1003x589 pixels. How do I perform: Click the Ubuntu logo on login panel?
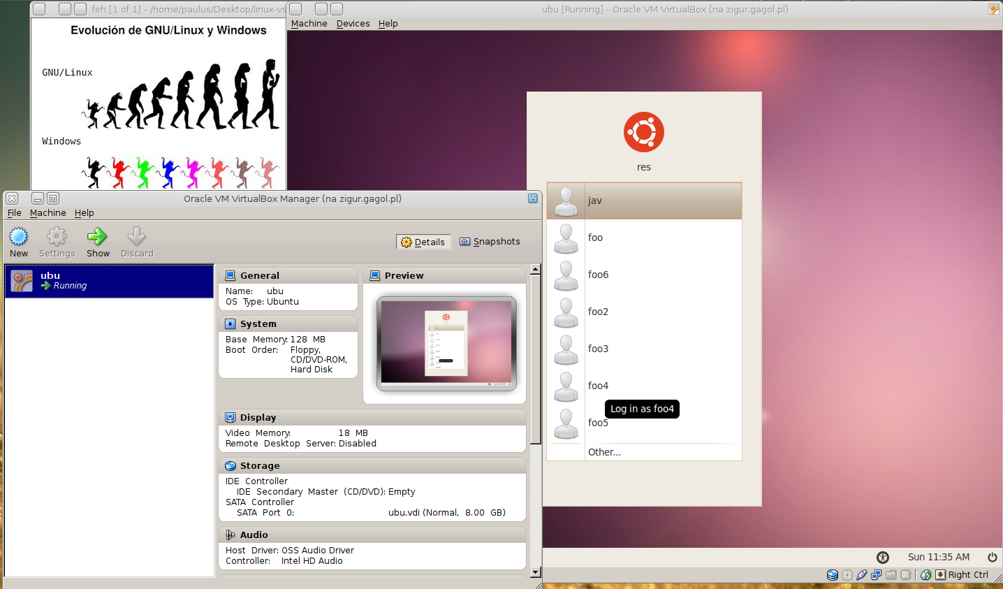643,132
